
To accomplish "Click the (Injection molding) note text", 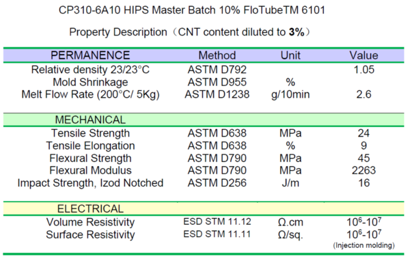I will coord(364,245).
